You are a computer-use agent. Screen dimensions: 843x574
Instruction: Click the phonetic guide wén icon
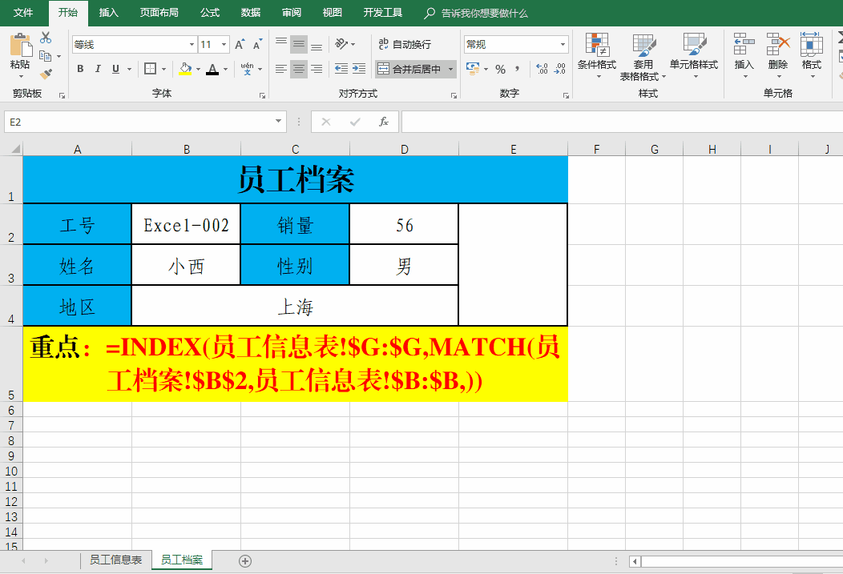click(x=247, y=69)
